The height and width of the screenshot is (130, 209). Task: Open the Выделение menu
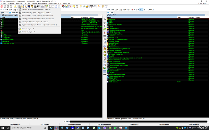(x=11, y=4)
